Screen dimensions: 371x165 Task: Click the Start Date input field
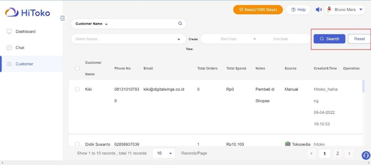pyautogui.click(x=228, y=39)
